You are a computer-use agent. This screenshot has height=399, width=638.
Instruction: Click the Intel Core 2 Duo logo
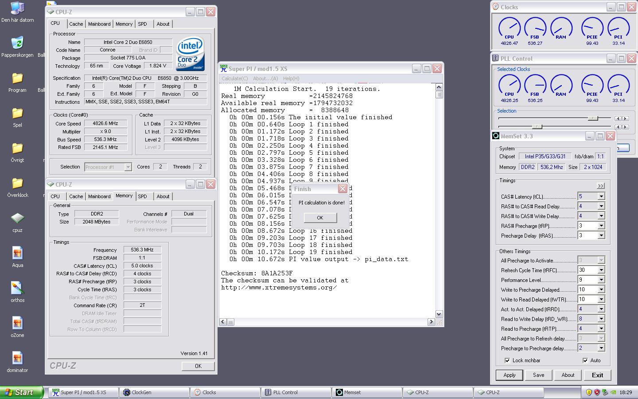[191, 54]
